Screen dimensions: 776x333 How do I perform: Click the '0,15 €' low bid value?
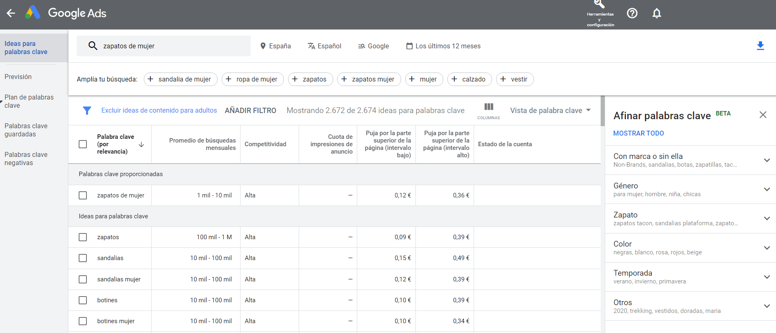tap(403, 258)
